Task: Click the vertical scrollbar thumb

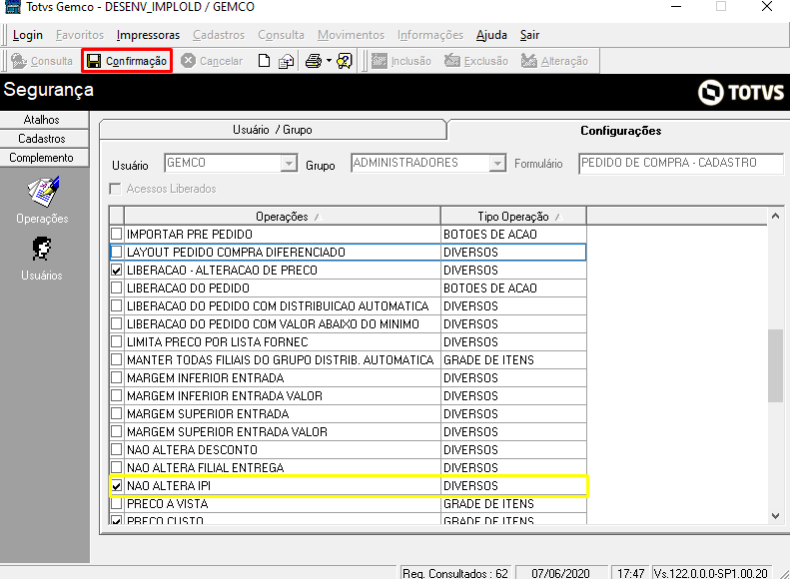Action: [775, 365]
